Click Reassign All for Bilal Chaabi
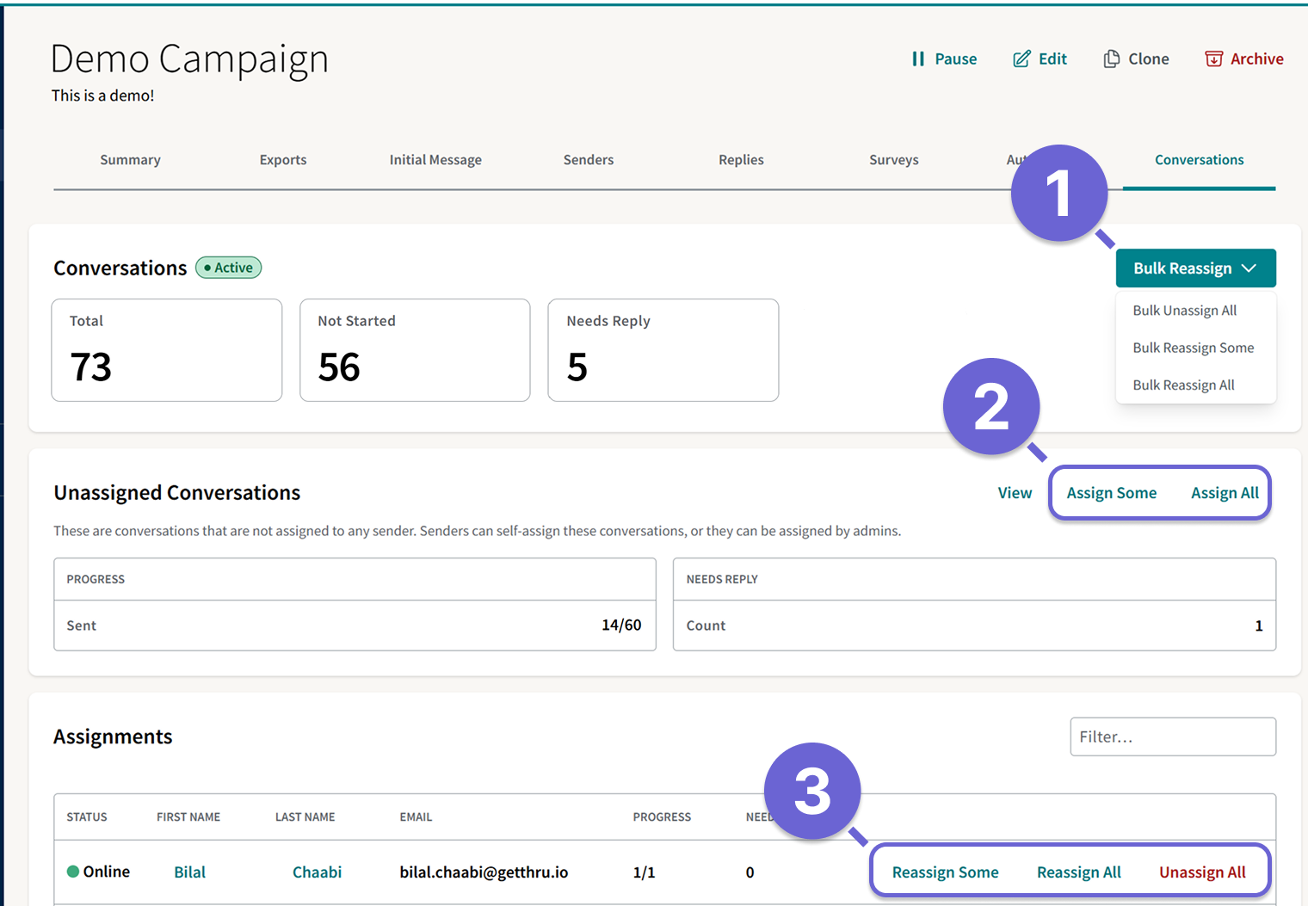This screenshot has height=906, width=1308. 1079,872
